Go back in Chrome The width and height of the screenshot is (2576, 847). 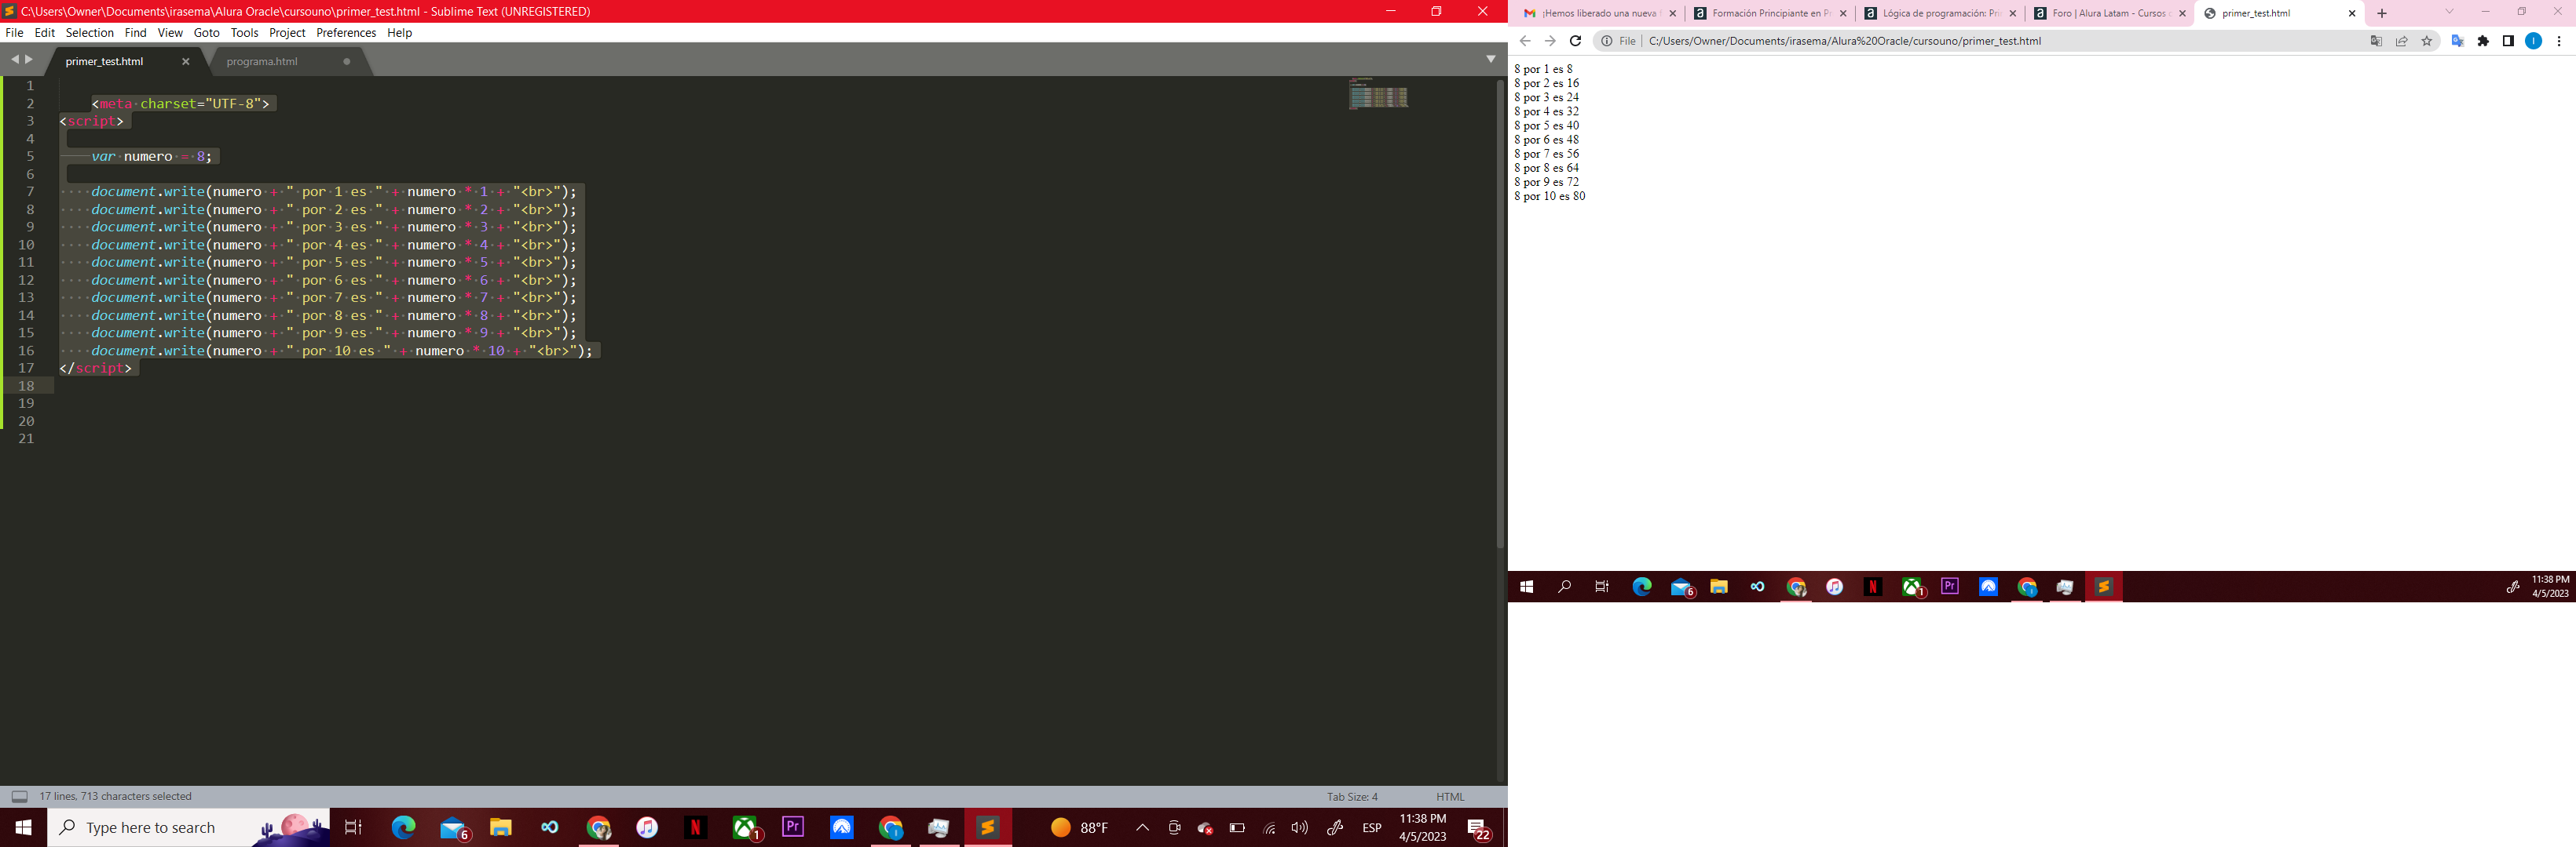1524,41
